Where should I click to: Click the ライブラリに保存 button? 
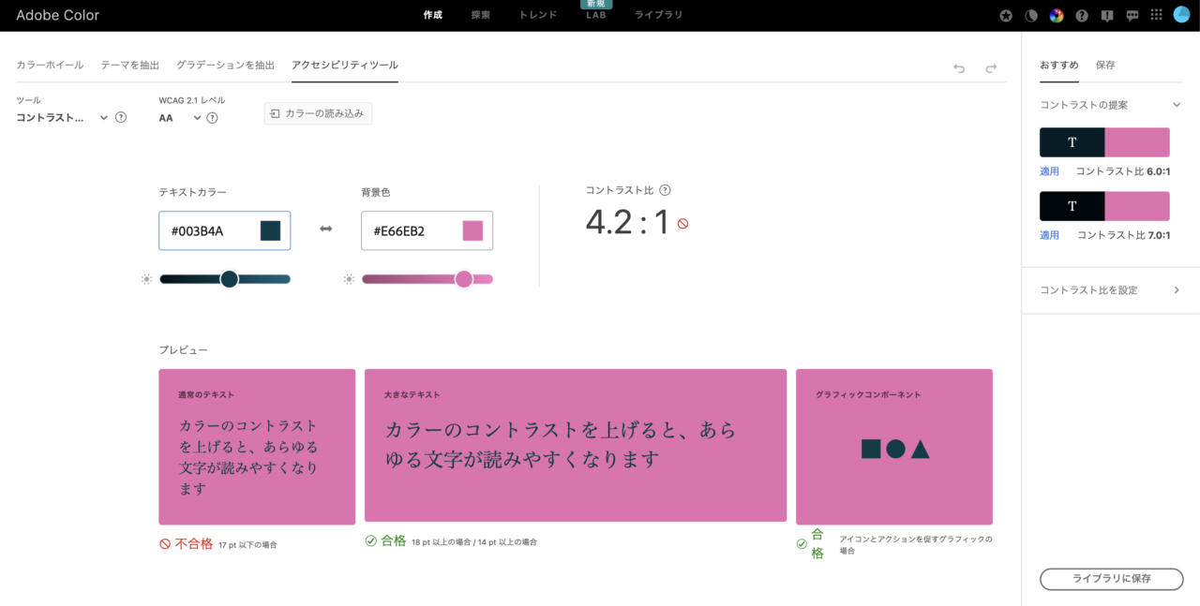(1111, 579)
